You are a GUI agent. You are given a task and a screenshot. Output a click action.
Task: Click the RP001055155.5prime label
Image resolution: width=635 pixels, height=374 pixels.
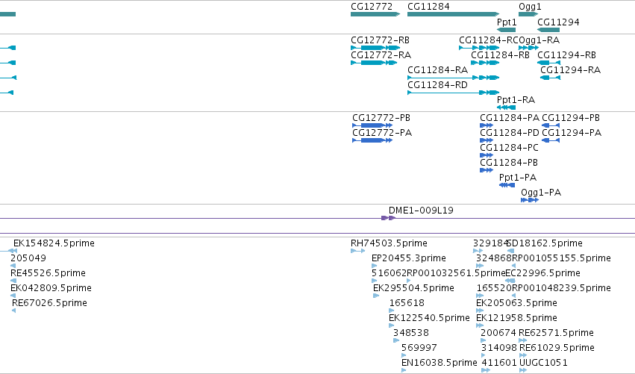coord(561,258)
